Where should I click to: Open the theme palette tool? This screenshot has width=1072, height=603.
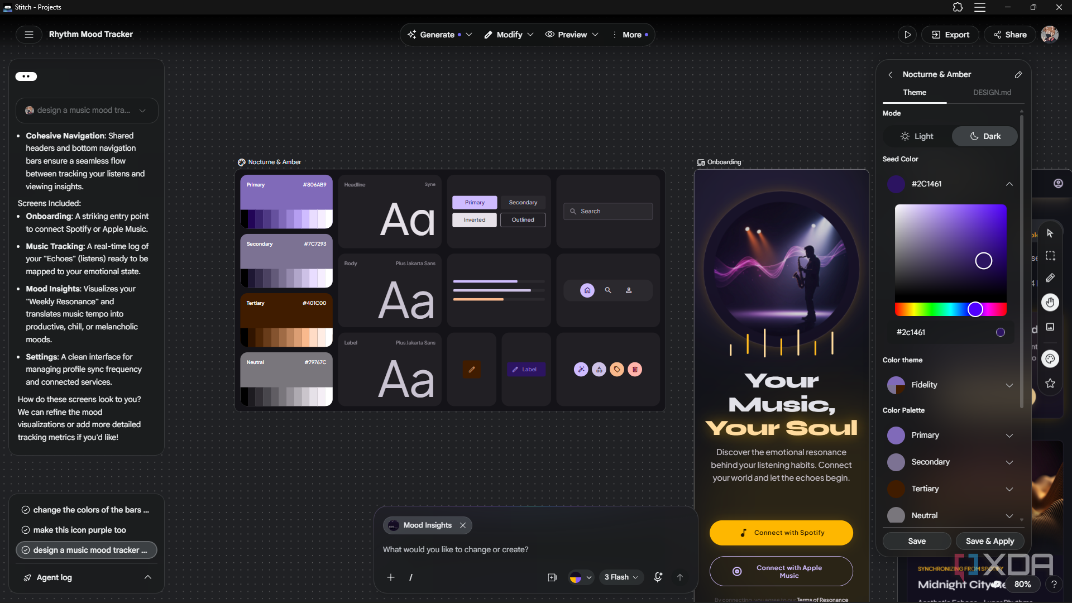click(x=1050, y=359)
